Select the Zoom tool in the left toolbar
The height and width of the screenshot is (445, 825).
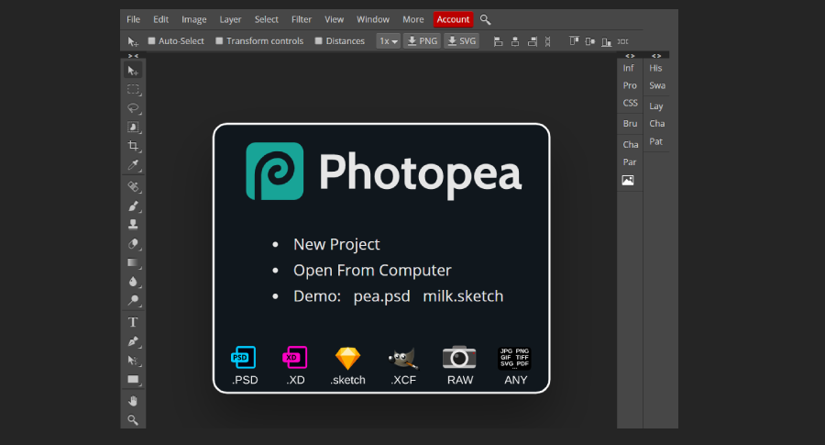click(x=133, y=420)
